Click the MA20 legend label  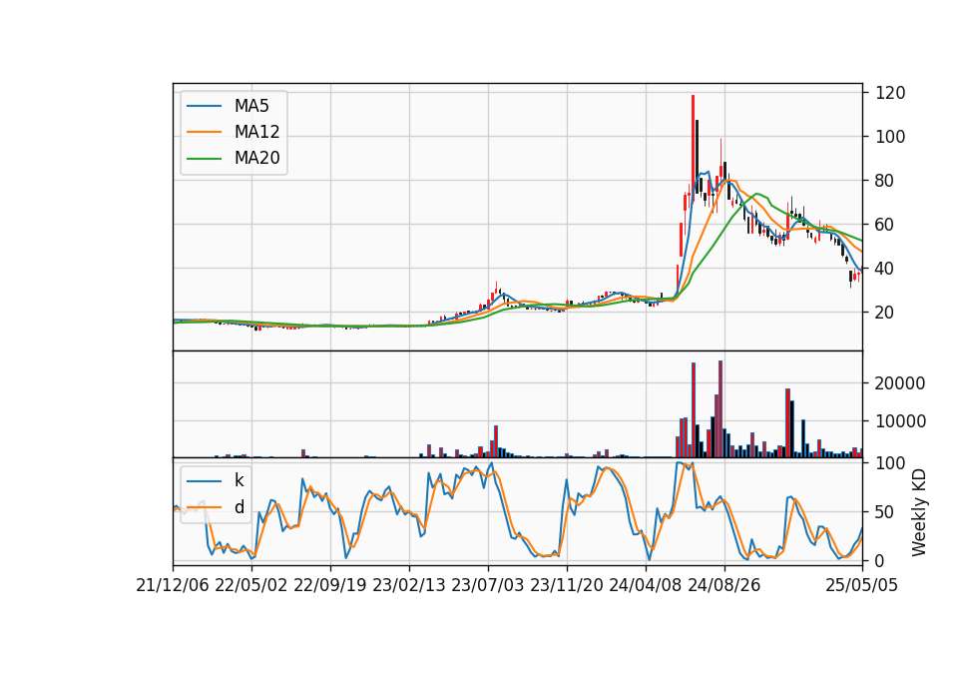point(256,158)
